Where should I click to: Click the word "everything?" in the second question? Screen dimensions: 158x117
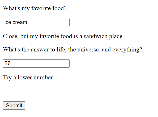[x=127, y=50]
